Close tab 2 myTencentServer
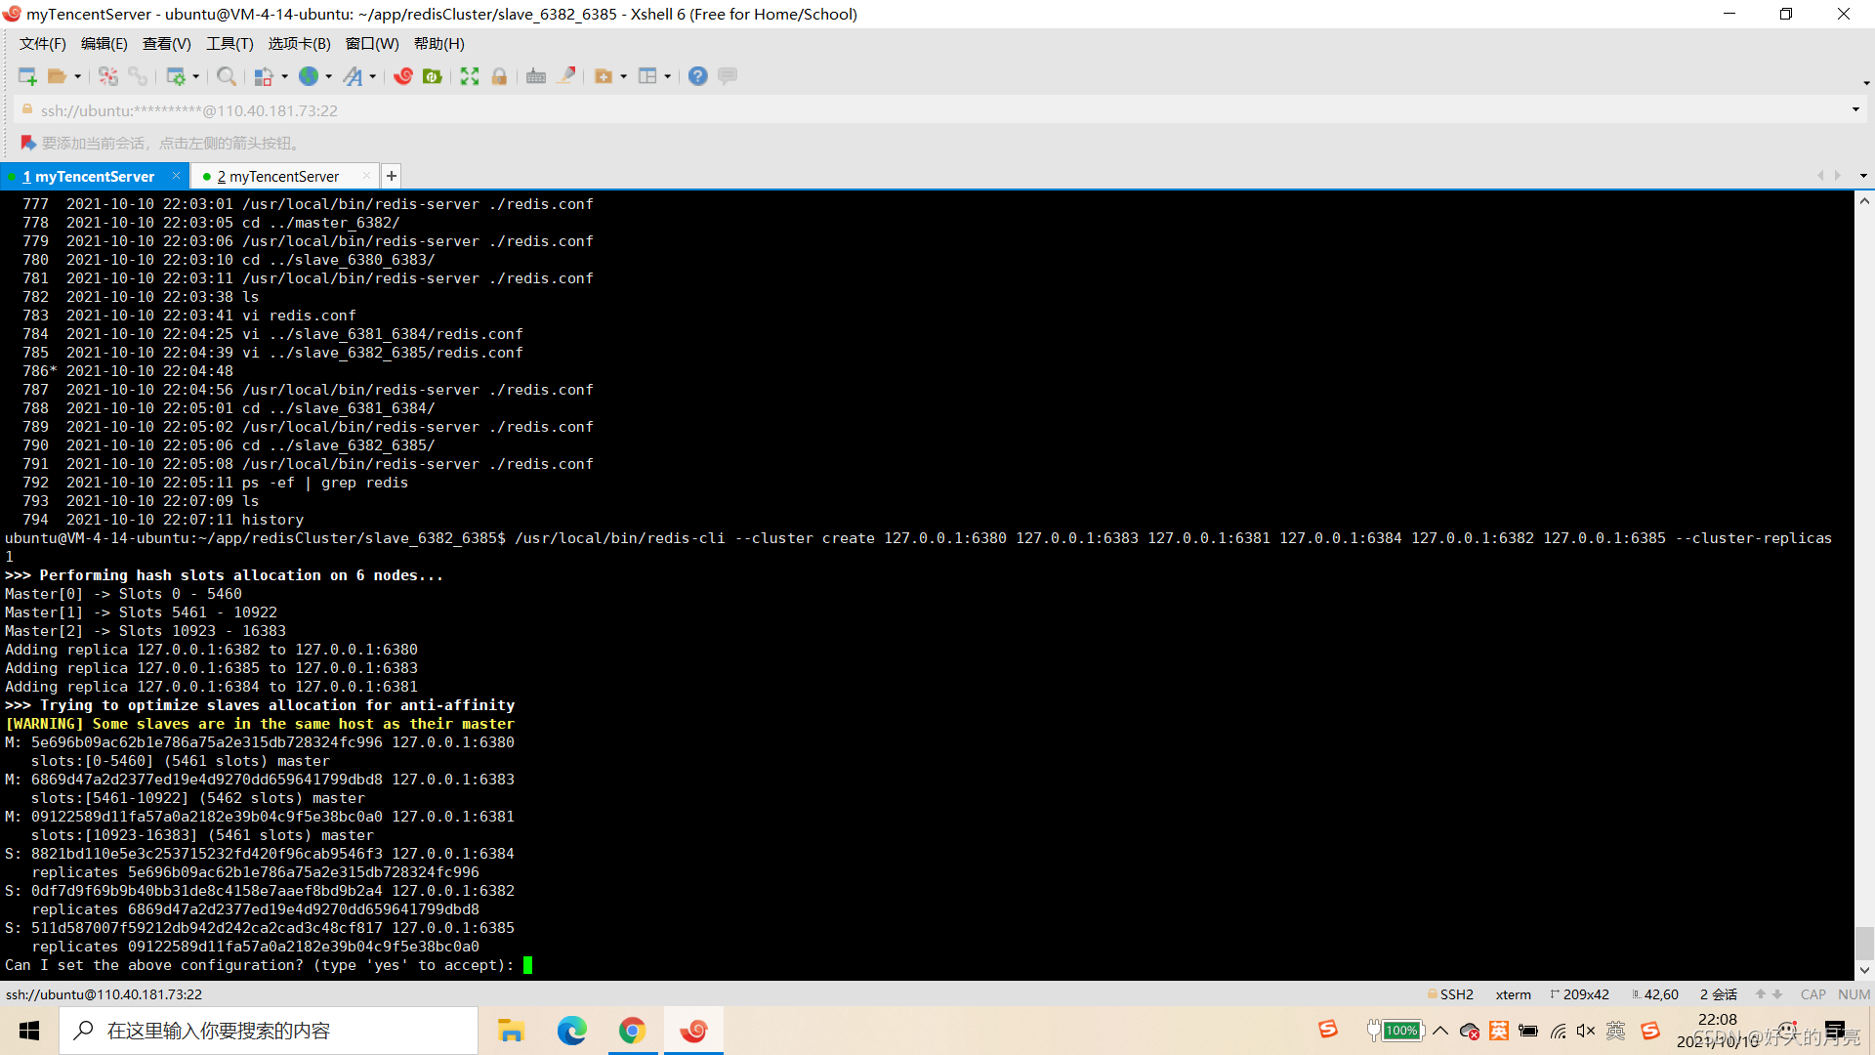This screenshot has width=1875, height=1055. coord(366,176)
